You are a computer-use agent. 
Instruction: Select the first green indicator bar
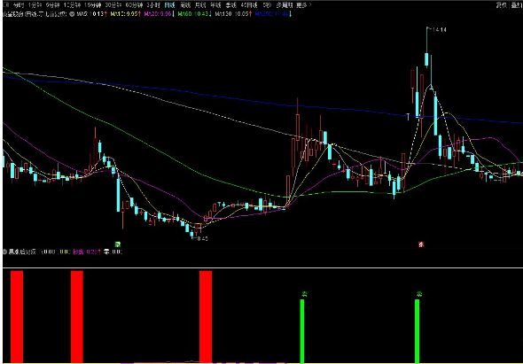point(302,331)
